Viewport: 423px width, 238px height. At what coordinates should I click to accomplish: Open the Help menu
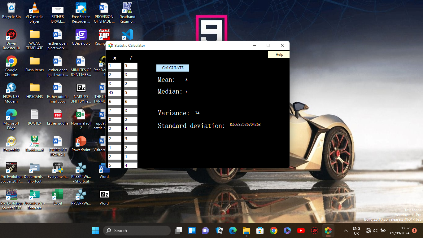(x=279, y=55)
